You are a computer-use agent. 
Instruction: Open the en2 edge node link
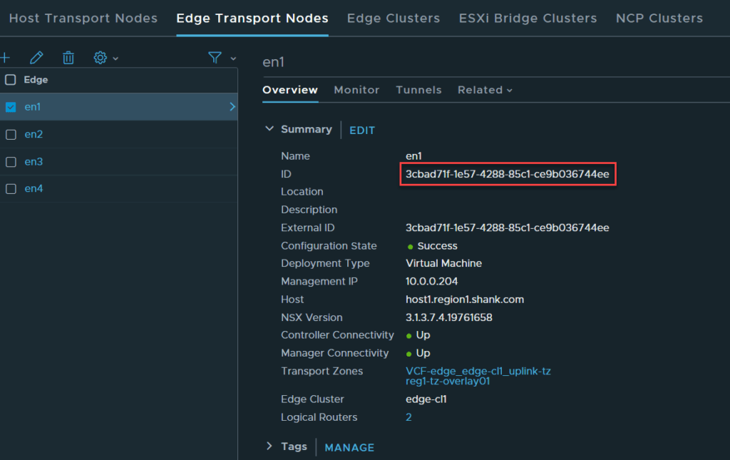(x=34, y=134)
